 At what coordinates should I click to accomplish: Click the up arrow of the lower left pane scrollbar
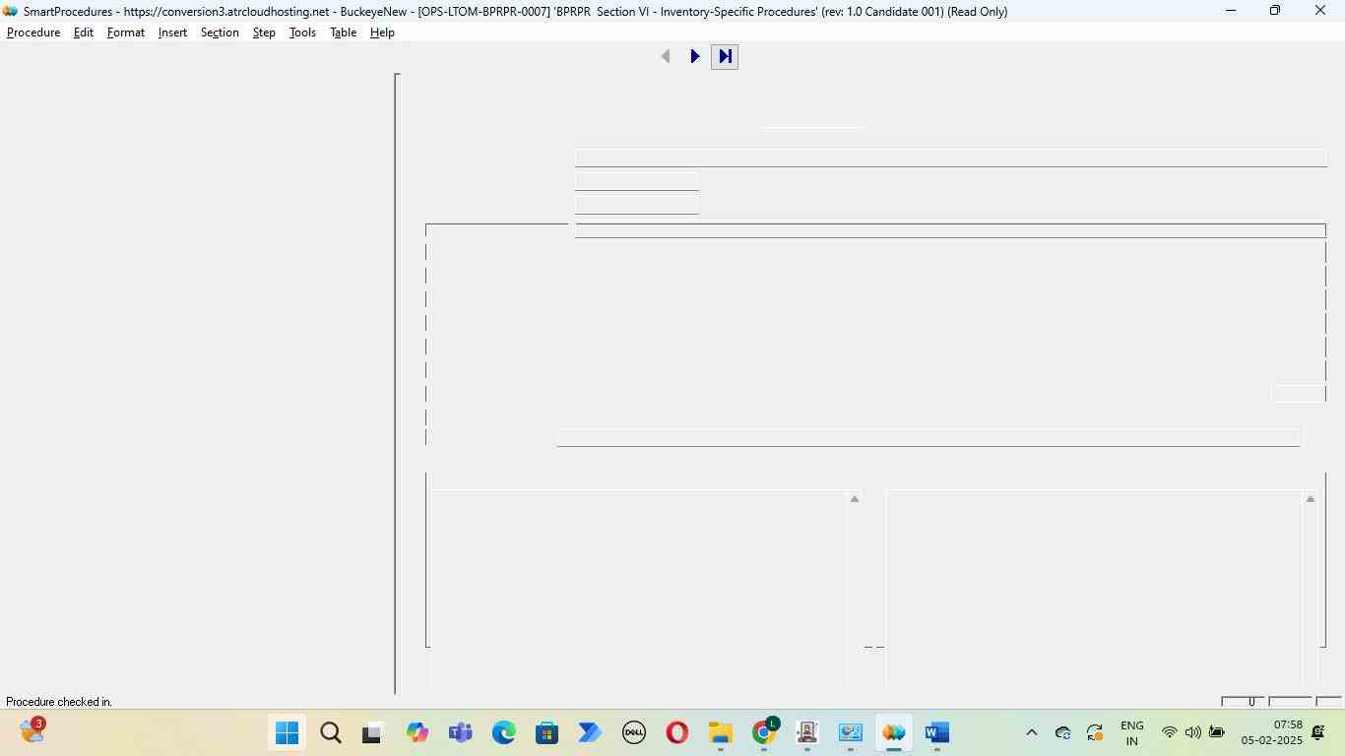(855, 499)
